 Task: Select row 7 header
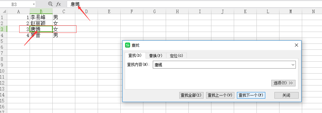(x=3, y=53)
